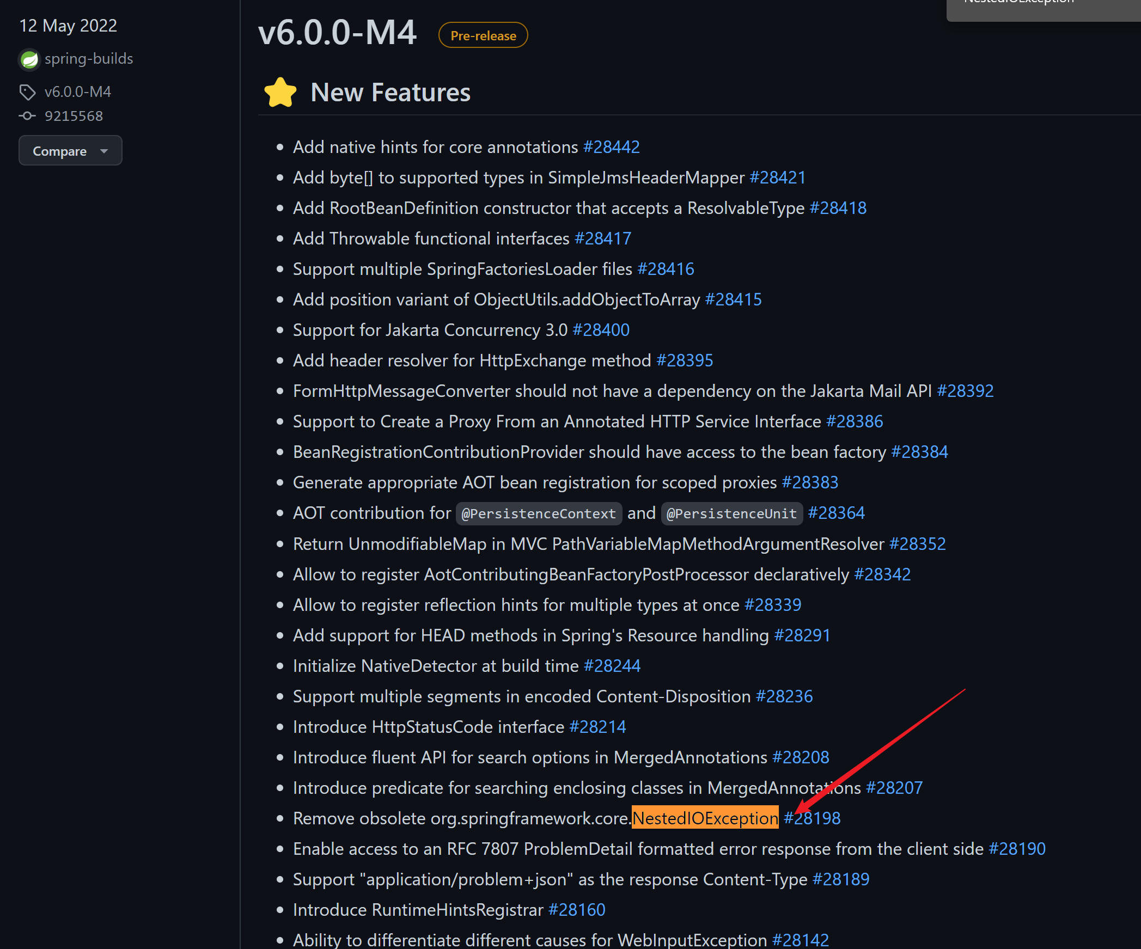
Task: Click the highlighted NestedIOException search match
Action: pos(705,818)
